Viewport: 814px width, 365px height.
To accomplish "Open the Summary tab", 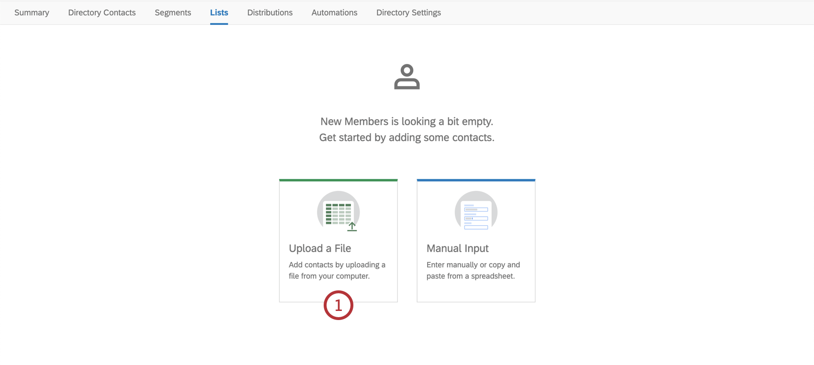I will (32, 12).
